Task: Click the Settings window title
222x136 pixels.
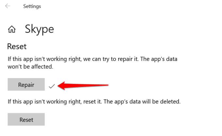Action: [x=32, y=6]
